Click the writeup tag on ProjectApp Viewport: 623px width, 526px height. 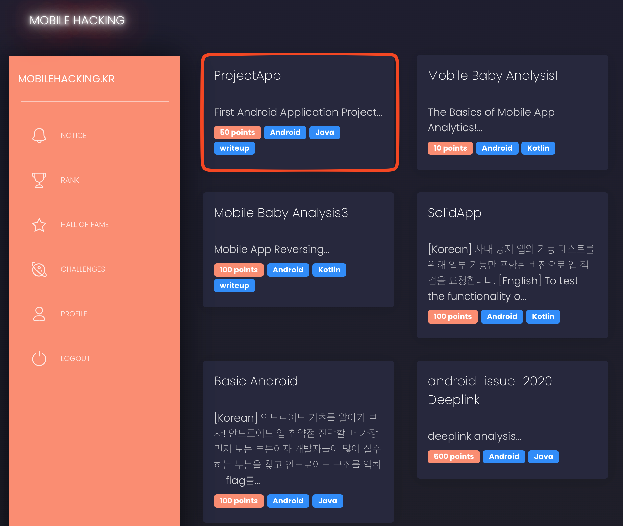[x=234, y=148]
